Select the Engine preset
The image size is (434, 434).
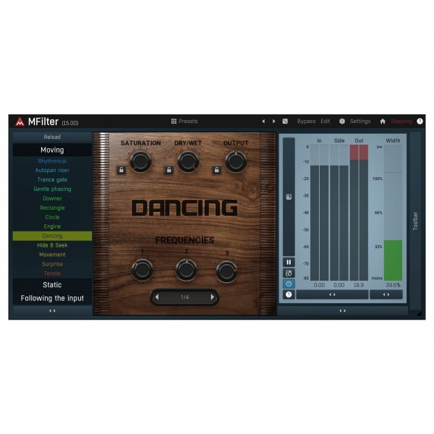(52, 226)
